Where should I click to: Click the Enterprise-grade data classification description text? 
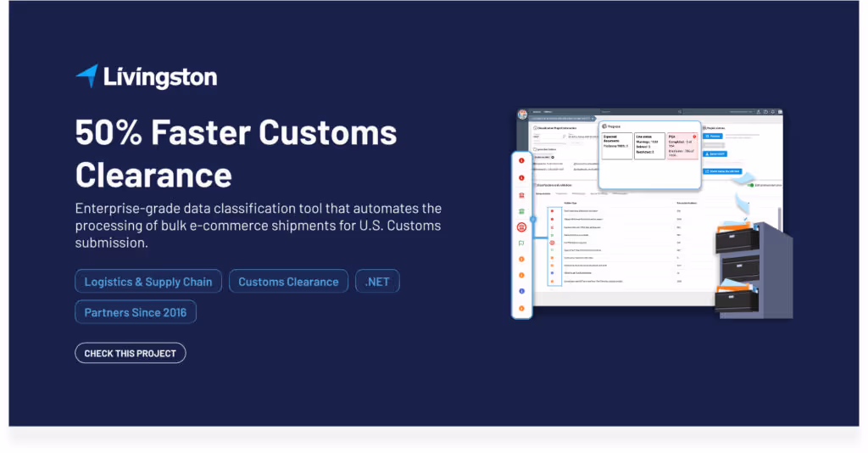(259, 226)
